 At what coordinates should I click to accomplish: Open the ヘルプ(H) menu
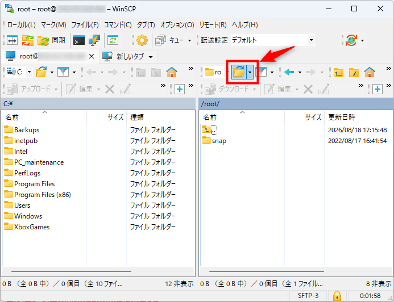pos(244,25)
